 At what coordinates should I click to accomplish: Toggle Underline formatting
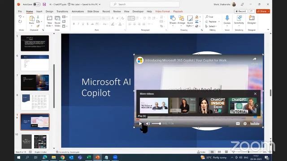click(83, 24)
